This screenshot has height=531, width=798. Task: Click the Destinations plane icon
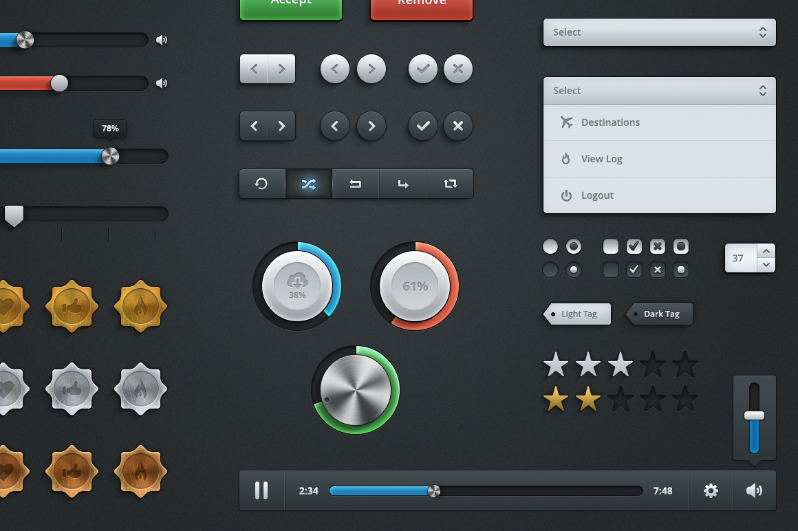567,122
